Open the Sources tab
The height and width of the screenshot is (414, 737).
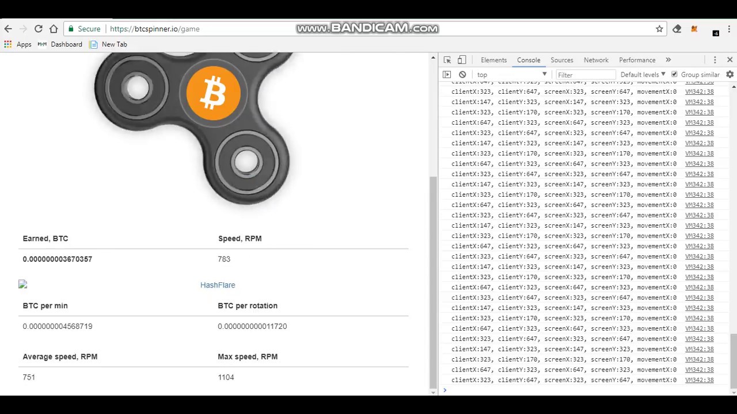pos(562,60)
